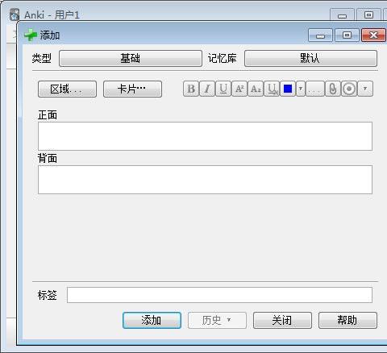Close the 添加 dialog with red X
This screenshot has width=387, height=353.
pyautogui.click(x=373, y=35)
